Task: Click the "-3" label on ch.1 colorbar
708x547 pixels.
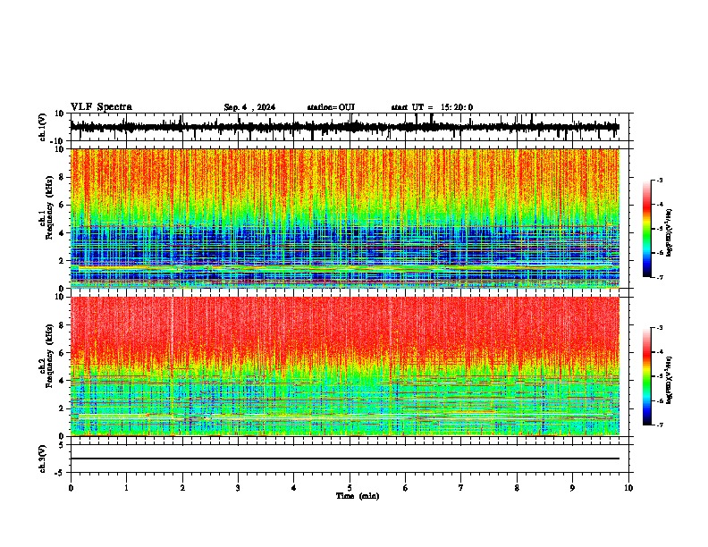Action: 659,180
